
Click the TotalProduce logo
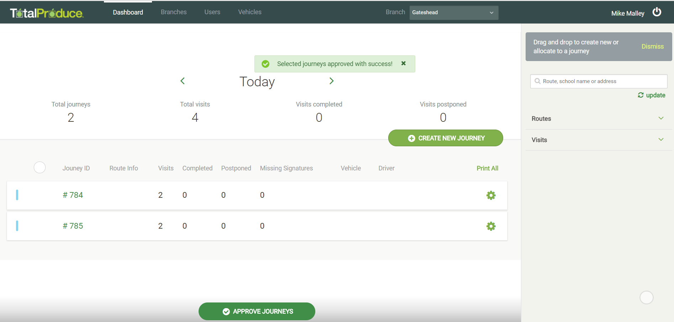(47, 13)
